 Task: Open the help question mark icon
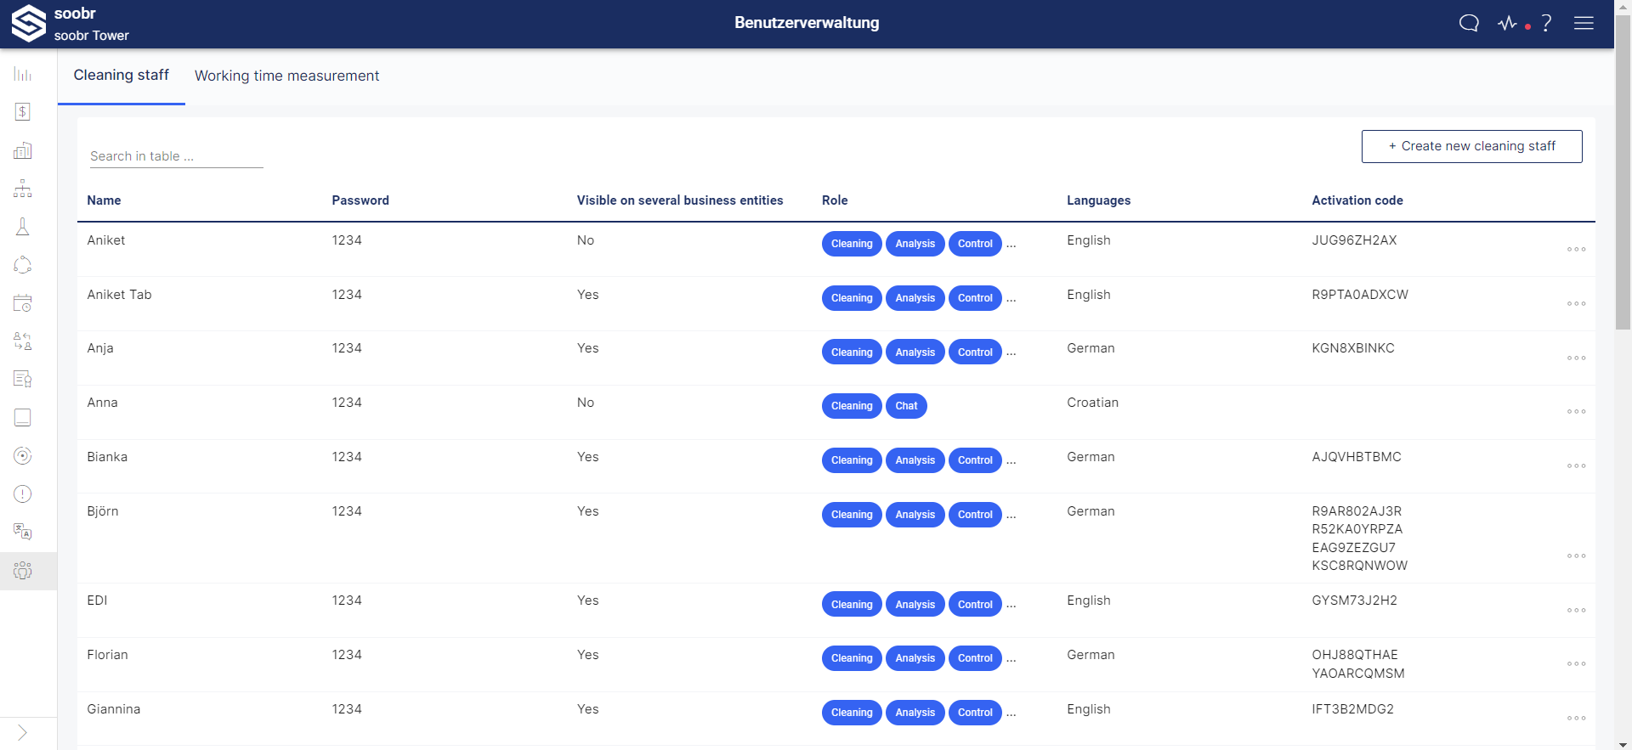(1546, 23)
